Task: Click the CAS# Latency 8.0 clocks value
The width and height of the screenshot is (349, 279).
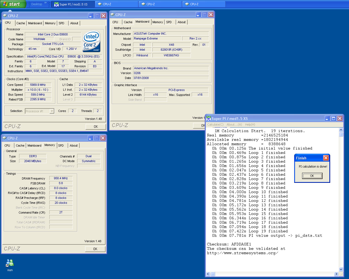Action: click(x=61, y=188)
